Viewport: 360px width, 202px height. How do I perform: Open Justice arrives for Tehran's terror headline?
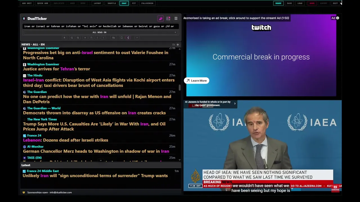pos(57,69)
